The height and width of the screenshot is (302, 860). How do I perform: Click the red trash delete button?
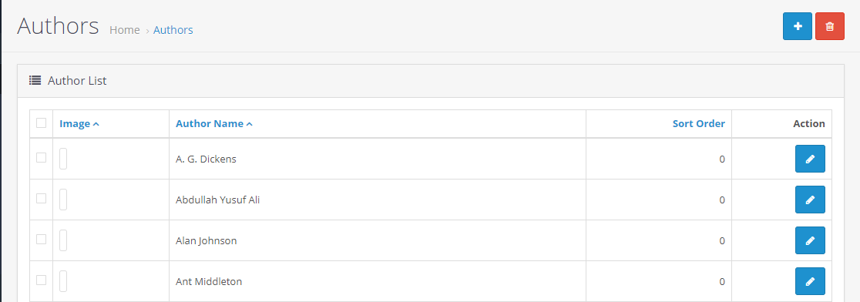coord(830,26)
